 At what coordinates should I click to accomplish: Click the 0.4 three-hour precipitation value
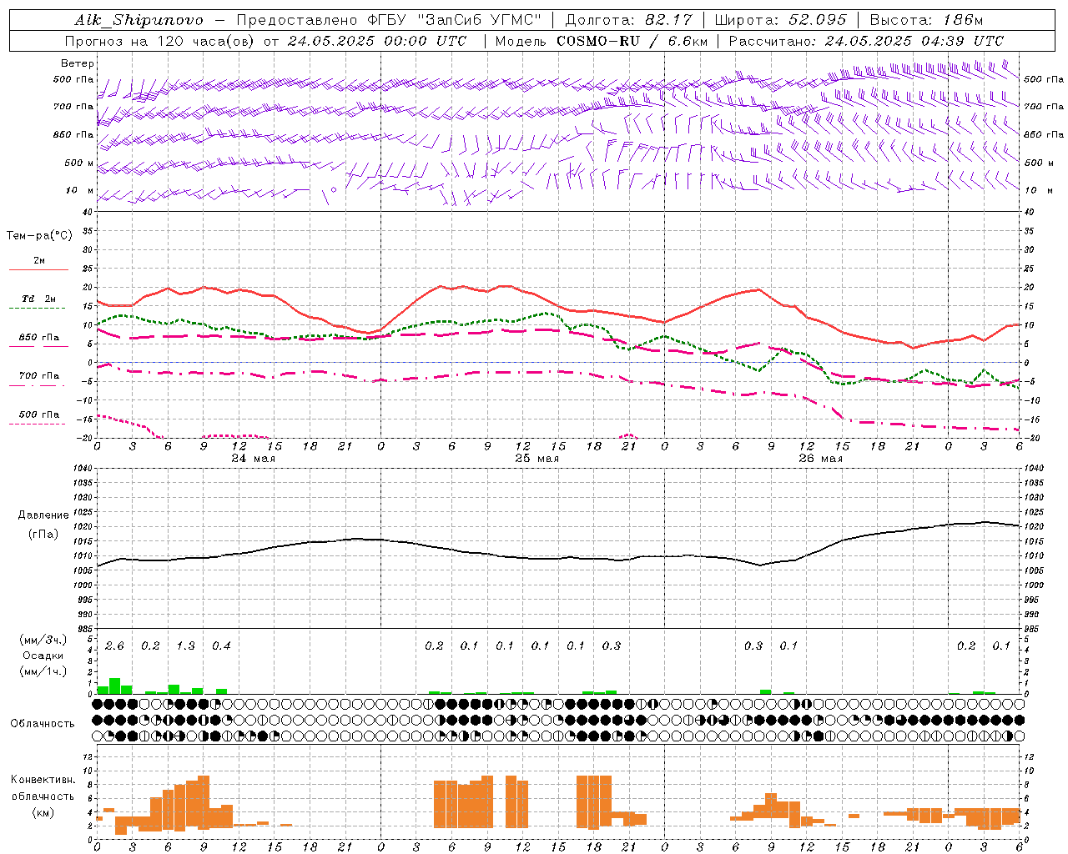221,646
